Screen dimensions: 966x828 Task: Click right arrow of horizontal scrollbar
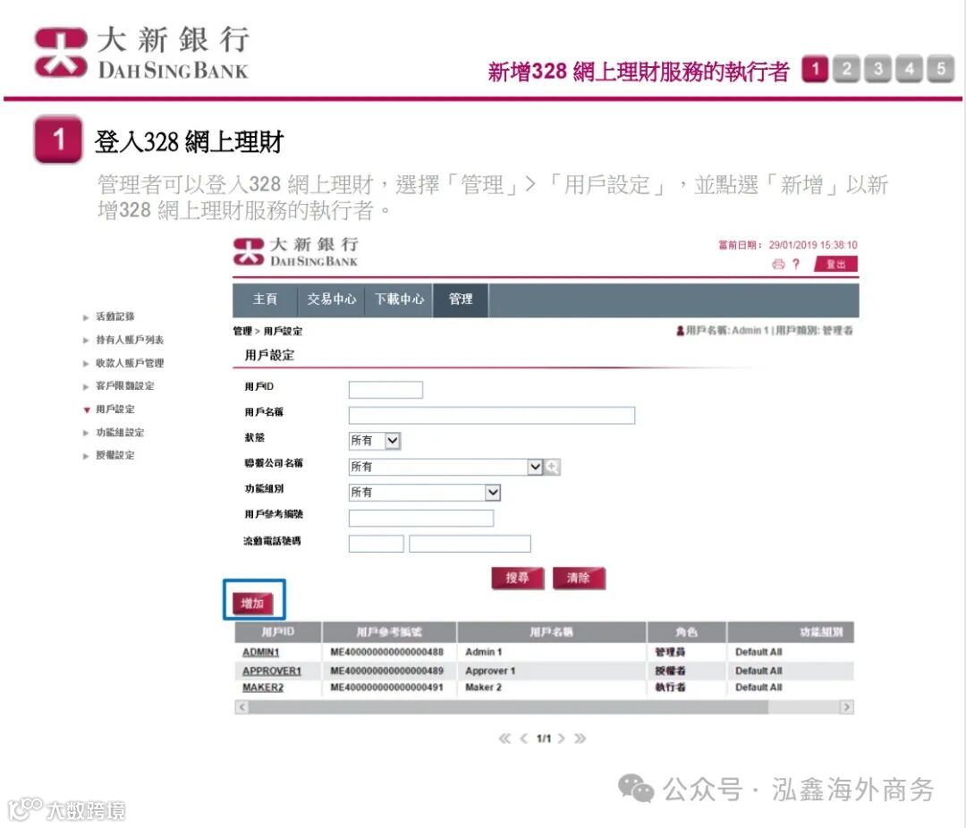coord(846,706)
